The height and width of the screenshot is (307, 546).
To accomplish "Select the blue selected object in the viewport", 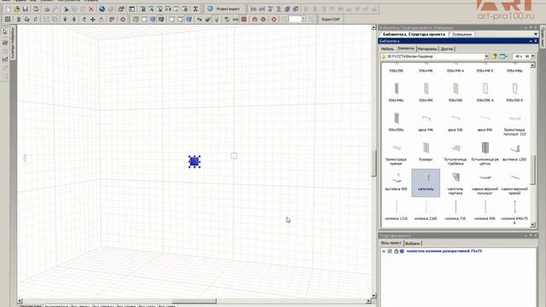I will click(195, 161).
